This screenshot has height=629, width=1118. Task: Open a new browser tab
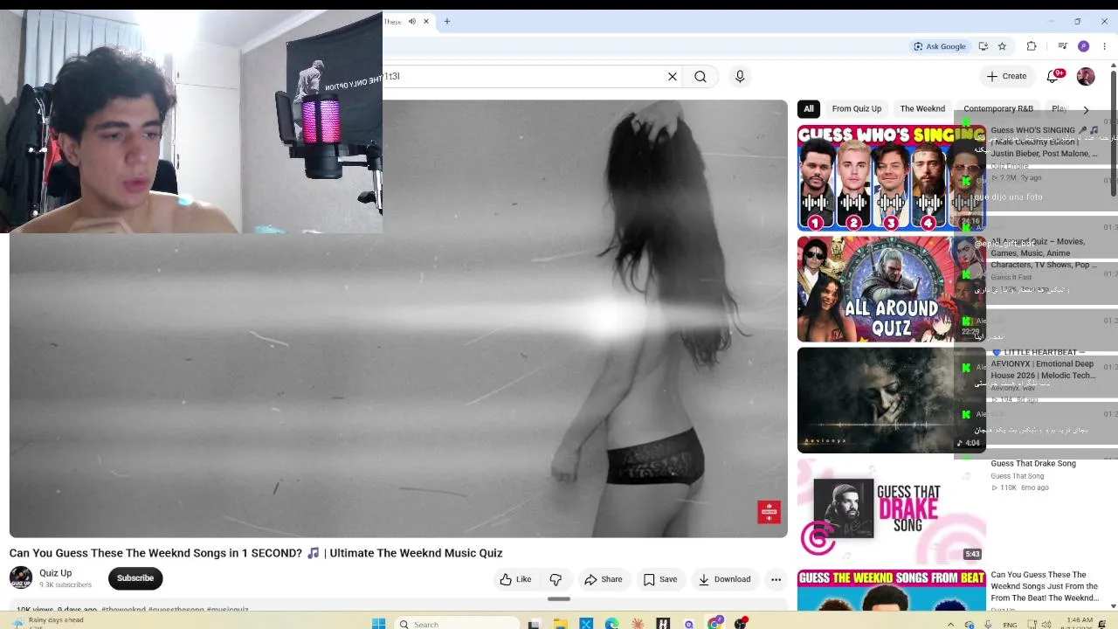point(446,21)
